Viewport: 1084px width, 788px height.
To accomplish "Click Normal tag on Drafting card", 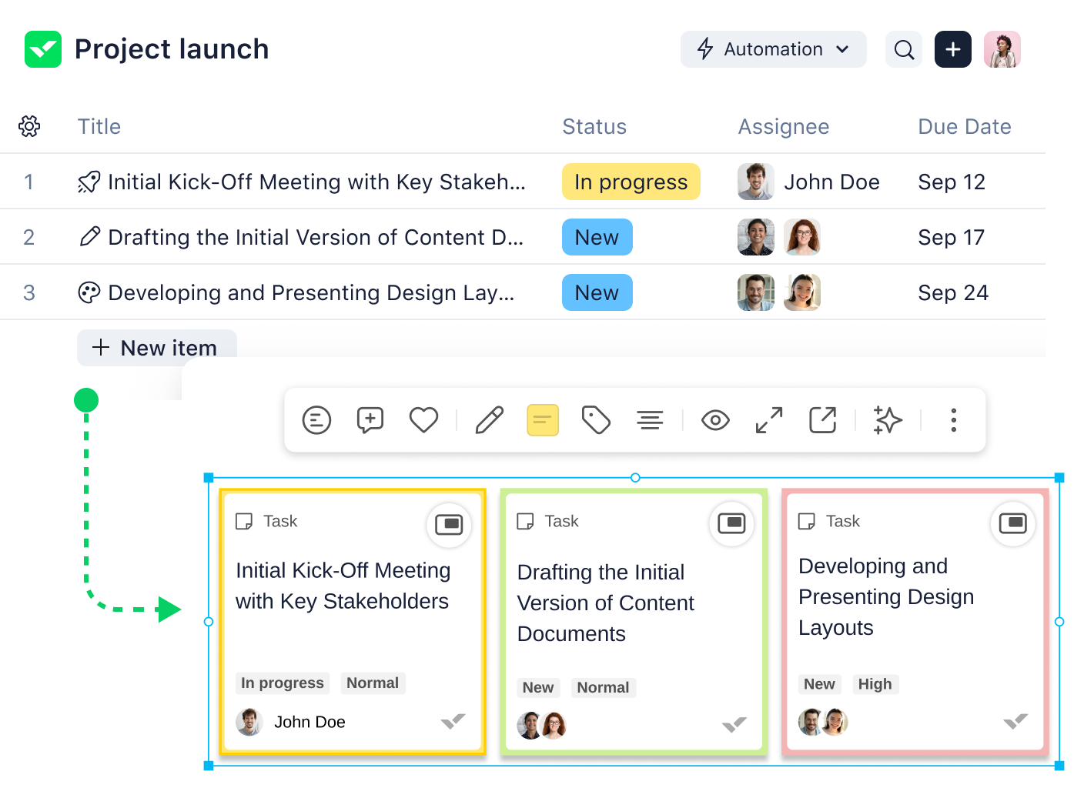I will point(603,687).
